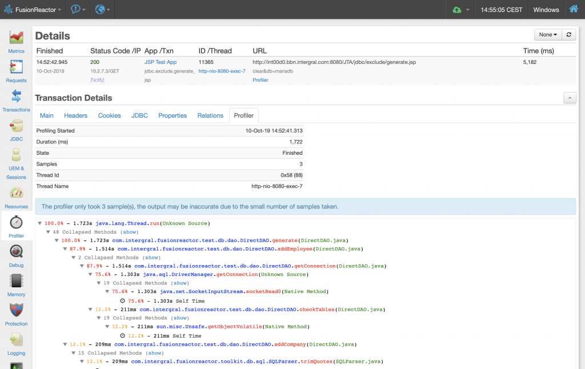585x369 pixels.
Task: Click the Thread Id 0x58 (88) value
Action: coord(292,175)
